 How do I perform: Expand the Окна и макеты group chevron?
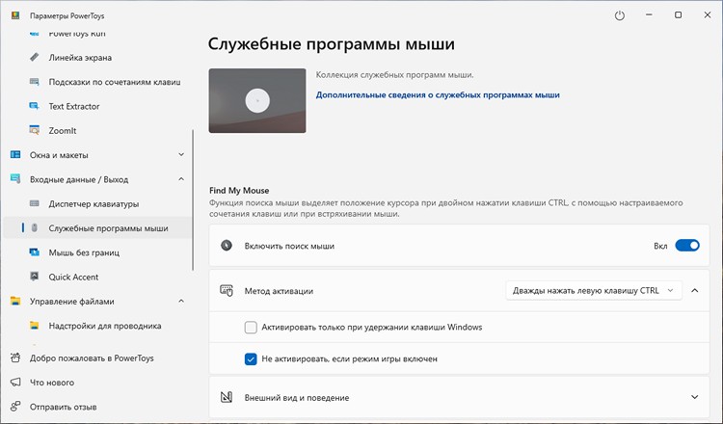(x=181, y=155)
